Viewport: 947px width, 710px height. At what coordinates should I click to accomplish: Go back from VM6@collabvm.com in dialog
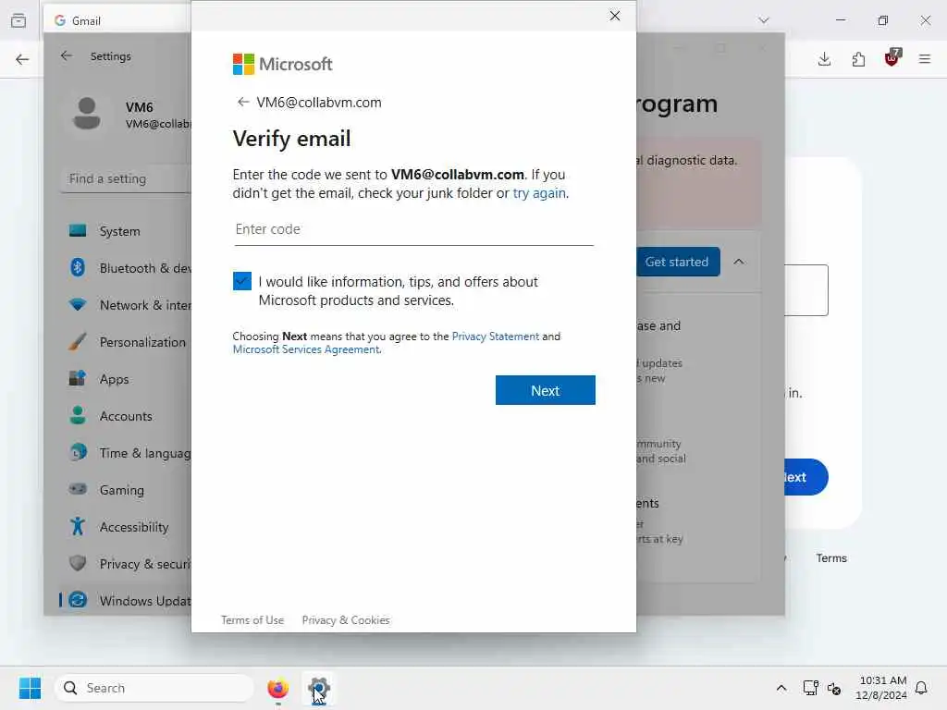coord(243,102)
